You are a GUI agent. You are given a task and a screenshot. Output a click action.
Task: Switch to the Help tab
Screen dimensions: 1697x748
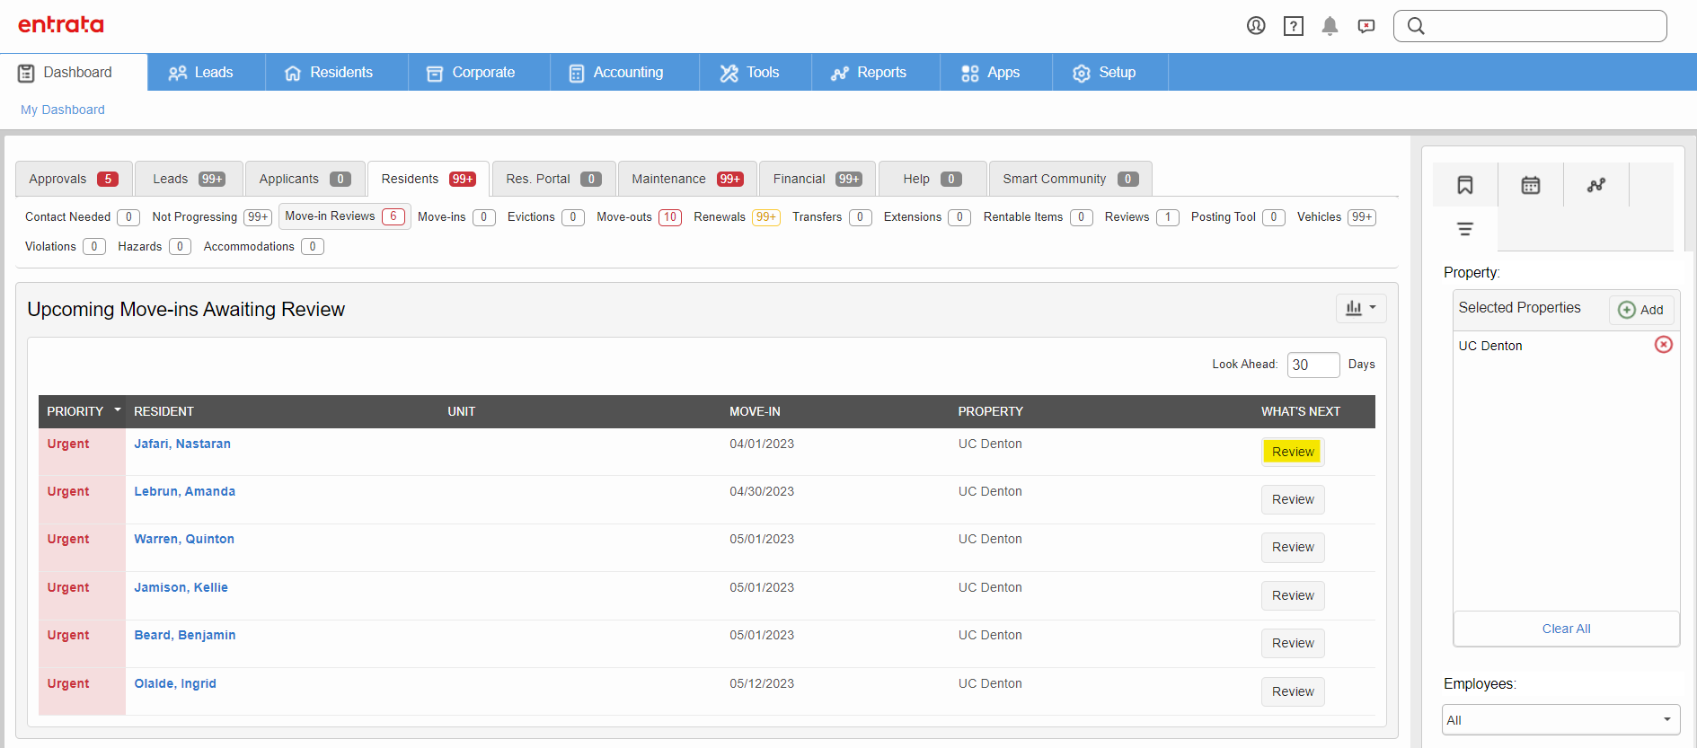(932, 179)
